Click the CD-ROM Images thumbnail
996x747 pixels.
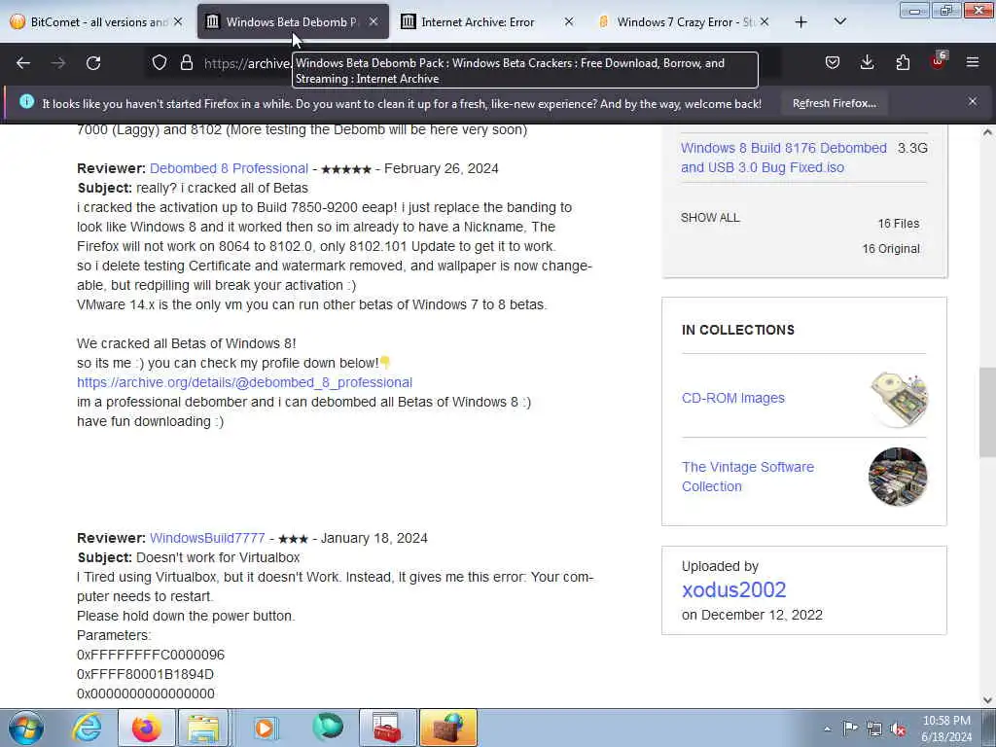click(x=898, y=398)
